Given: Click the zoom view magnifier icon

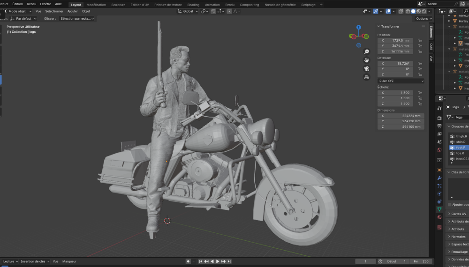Looking at the screenshot, I should click(366, 52).
